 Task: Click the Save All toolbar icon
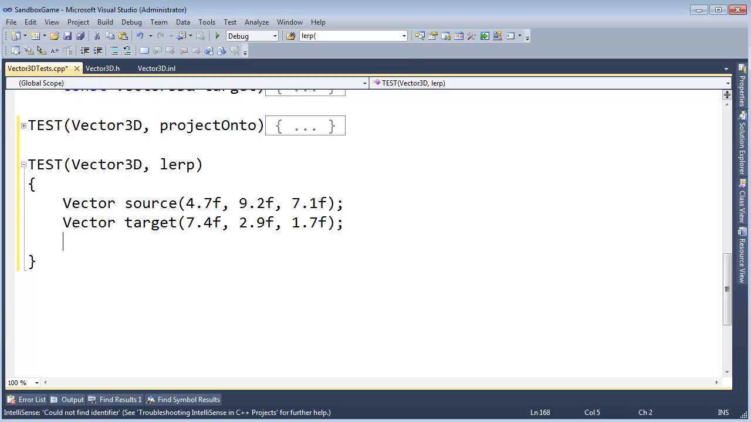click(80, 36)
